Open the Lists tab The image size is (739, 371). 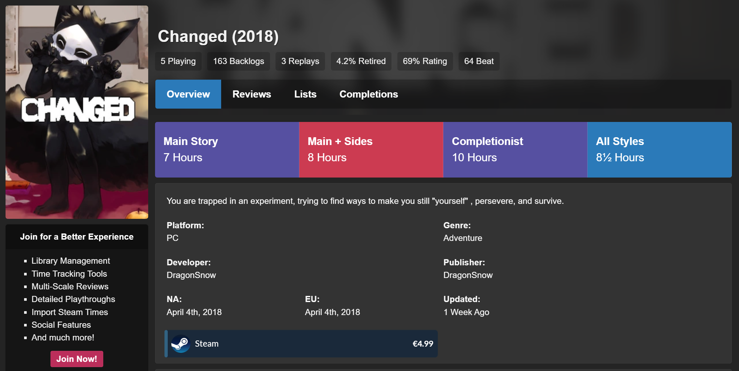(305, 94)
